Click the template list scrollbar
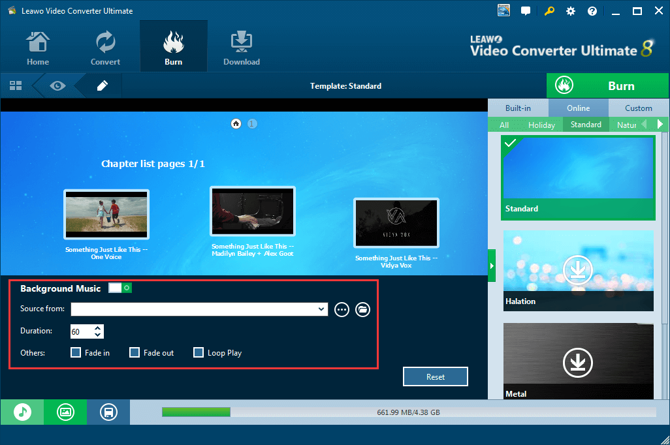The height and width of the screenshot is (445, 670). (664, 228)
